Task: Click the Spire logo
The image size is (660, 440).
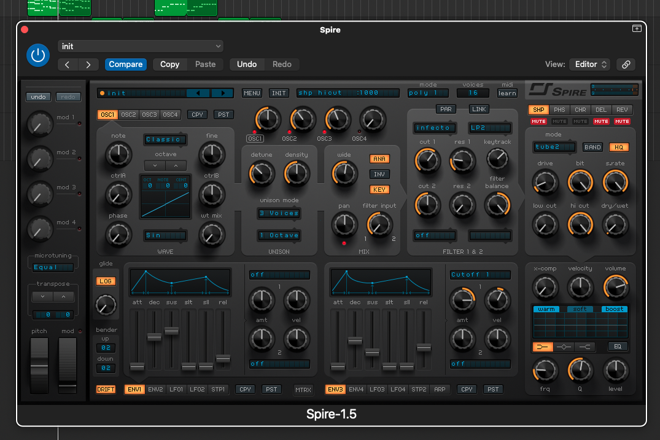Action: 558,90
